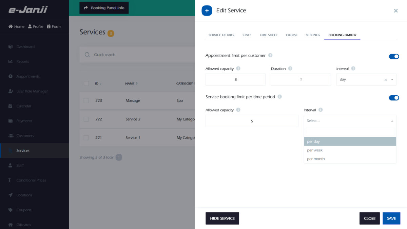The image size is (407, 229).
Task: Switch to the Time Sheet tab
Action: pos(269,35)
